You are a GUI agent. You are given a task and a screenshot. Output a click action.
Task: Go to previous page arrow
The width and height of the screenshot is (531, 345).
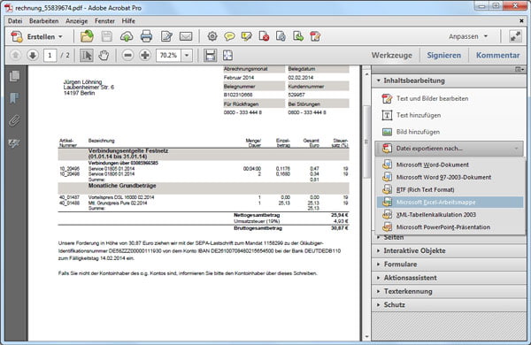[x=15, y=55]
